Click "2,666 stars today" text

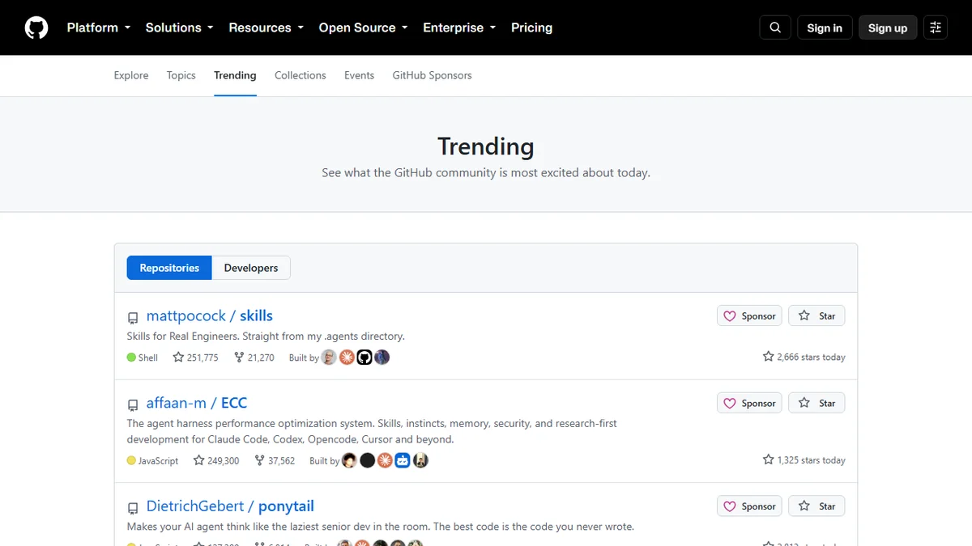tap(811, 357)
